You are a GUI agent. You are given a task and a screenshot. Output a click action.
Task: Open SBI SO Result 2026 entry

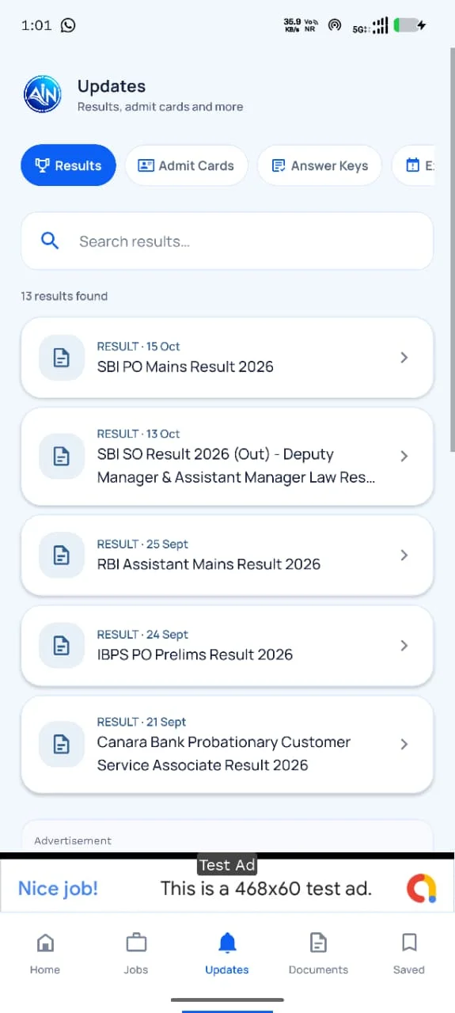click(x=227, y=457)
